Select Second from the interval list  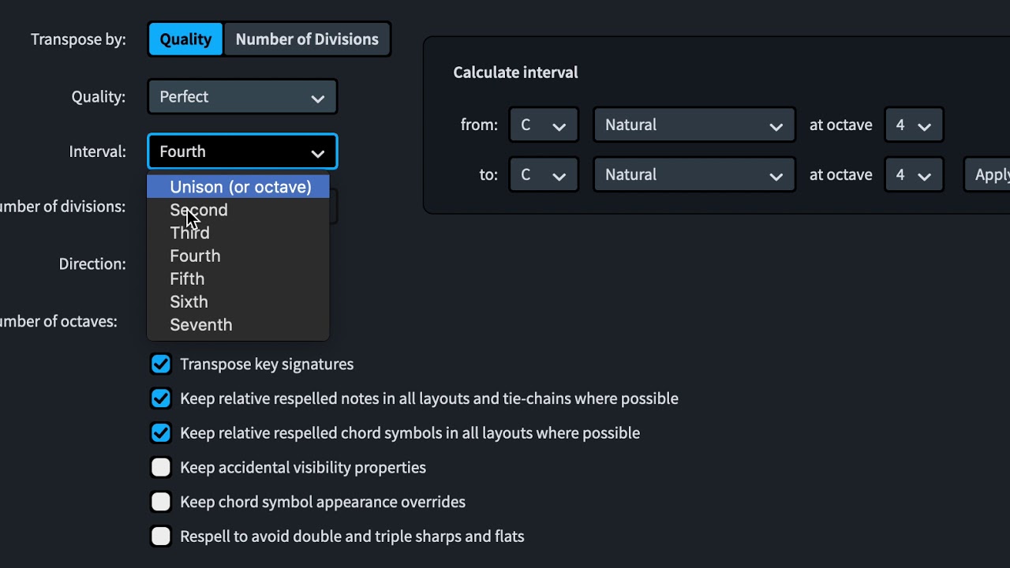click(x=199, y=210)
